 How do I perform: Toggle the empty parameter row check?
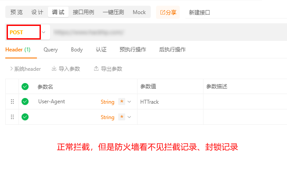pyautogui.click(x=25, y=117)
